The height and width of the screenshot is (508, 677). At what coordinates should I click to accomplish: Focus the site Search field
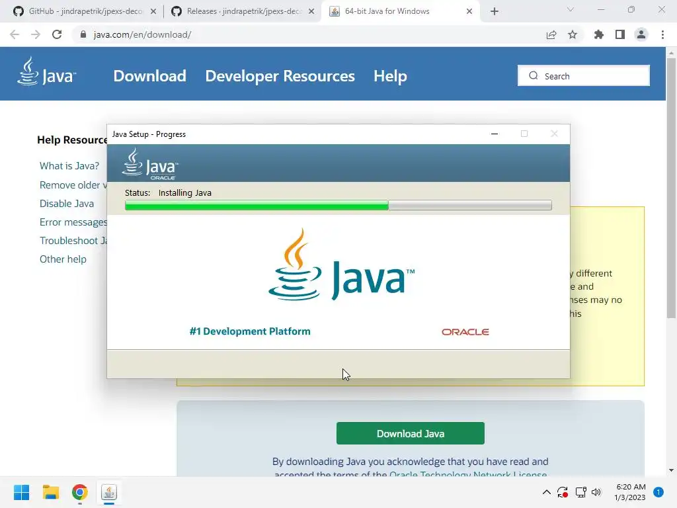(583, 76)
